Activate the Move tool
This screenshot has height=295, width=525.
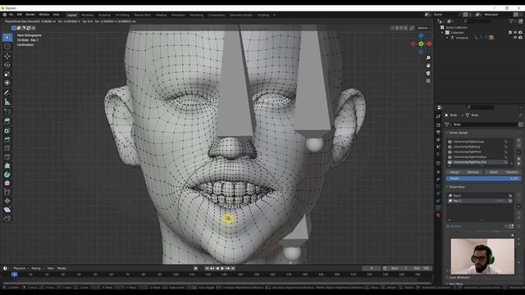[x=7, y=56]
